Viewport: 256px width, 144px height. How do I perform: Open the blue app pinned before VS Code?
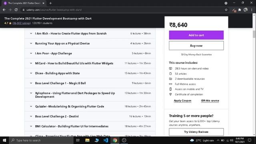[97, 140]
